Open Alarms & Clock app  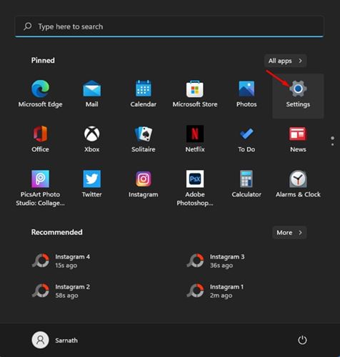tap(298, 183)
